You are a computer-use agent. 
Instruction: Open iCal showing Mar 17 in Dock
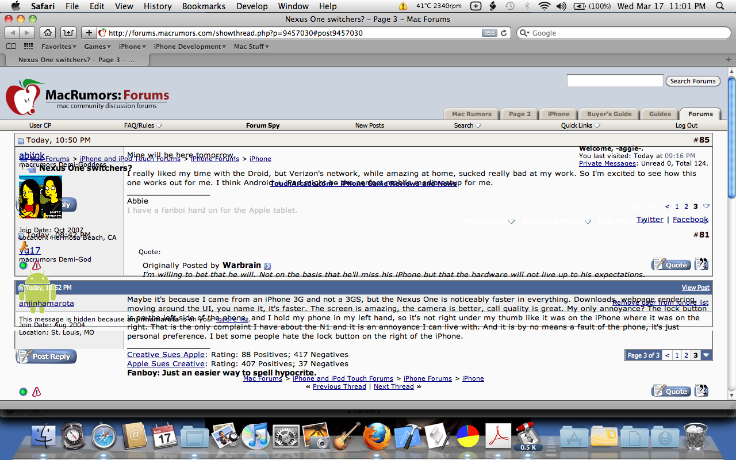click(x=164, y=435)
